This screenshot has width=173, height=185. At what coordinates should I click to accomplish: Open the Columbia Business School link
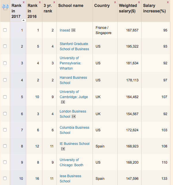pyautogui.click(x=74, y=130)
